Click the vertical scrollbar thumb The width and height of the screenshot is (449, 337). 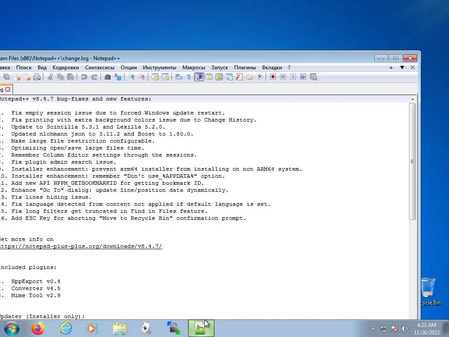412,161
